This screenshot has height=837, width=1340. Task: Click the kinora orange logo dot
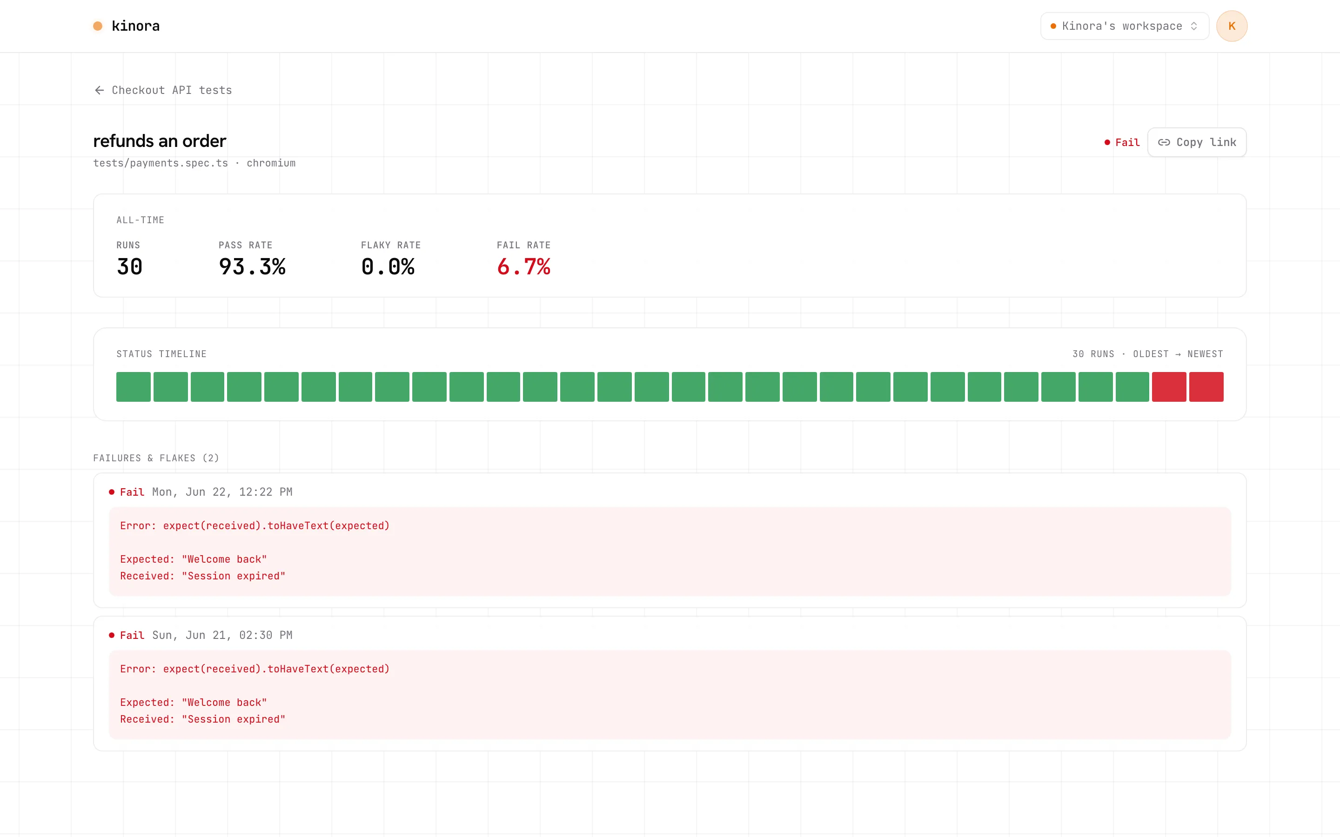tap(97, 26)
